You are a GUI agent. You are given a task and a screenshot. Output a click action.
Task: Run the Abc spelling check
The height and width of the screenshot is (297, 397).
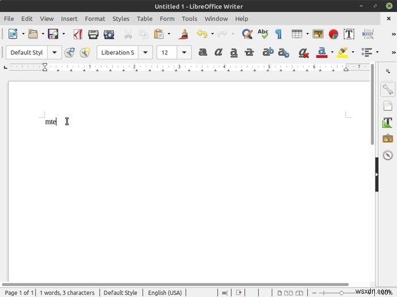(263, 34)
